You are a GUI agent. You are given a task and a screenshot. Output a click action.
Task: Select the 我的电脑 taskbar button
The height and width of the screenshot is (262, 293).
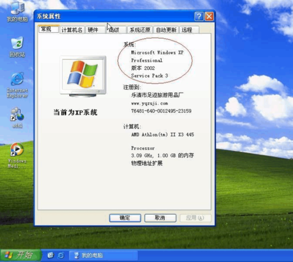104,255
